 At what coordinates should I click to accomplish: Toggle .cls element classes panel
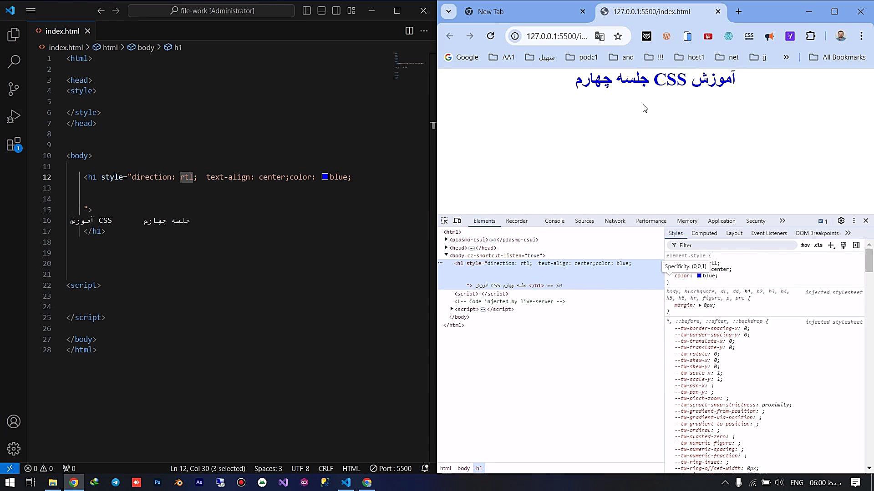[x=818, y=245]
